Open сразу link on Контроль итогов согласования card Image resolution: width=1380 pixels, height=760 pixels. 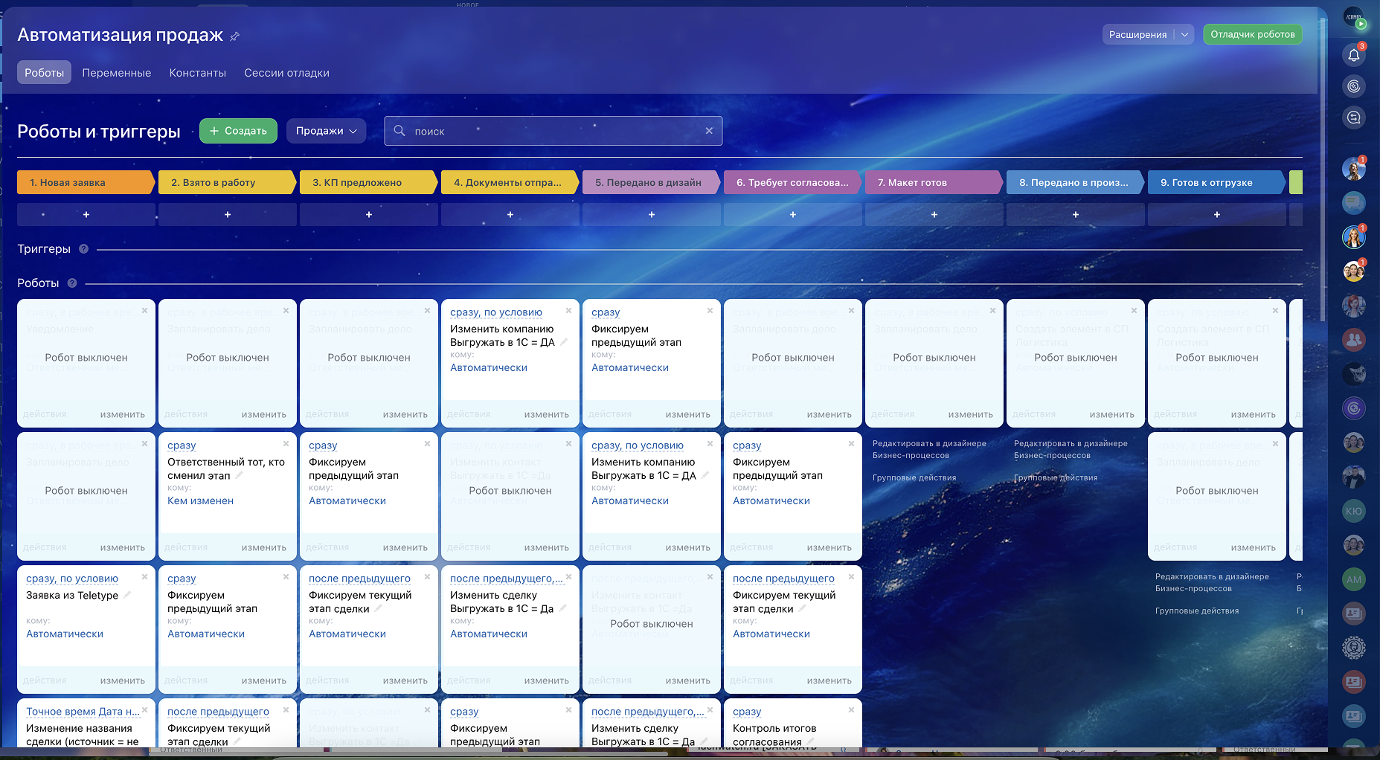coord(747,712)
